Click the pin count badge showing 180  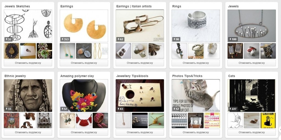click(233, 39)
